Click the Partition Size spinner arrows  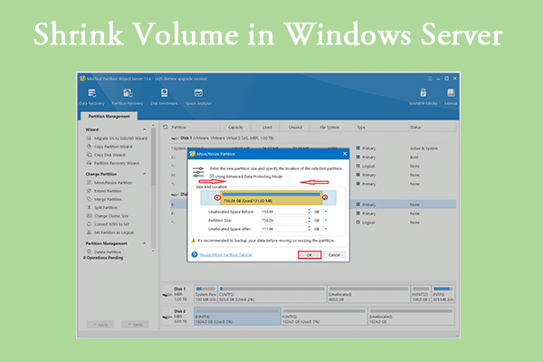tap(310, 220)
